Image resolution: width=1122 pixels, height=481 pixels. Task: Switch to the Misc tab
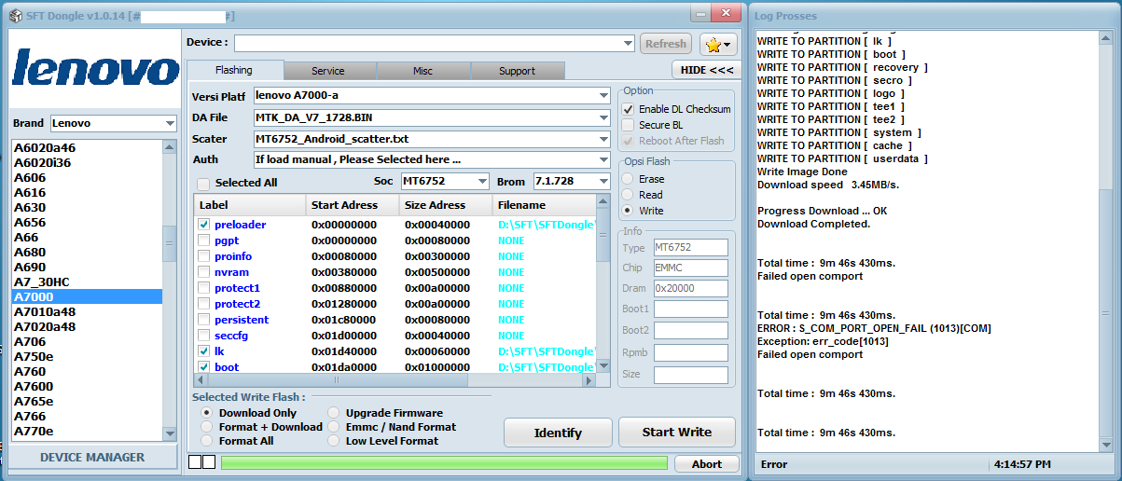[x=422, y=71]
